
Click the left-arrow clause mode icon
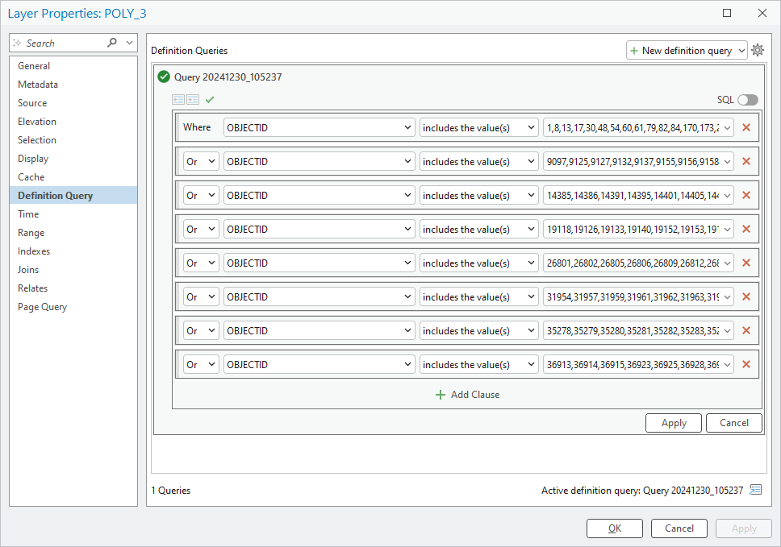178,99
